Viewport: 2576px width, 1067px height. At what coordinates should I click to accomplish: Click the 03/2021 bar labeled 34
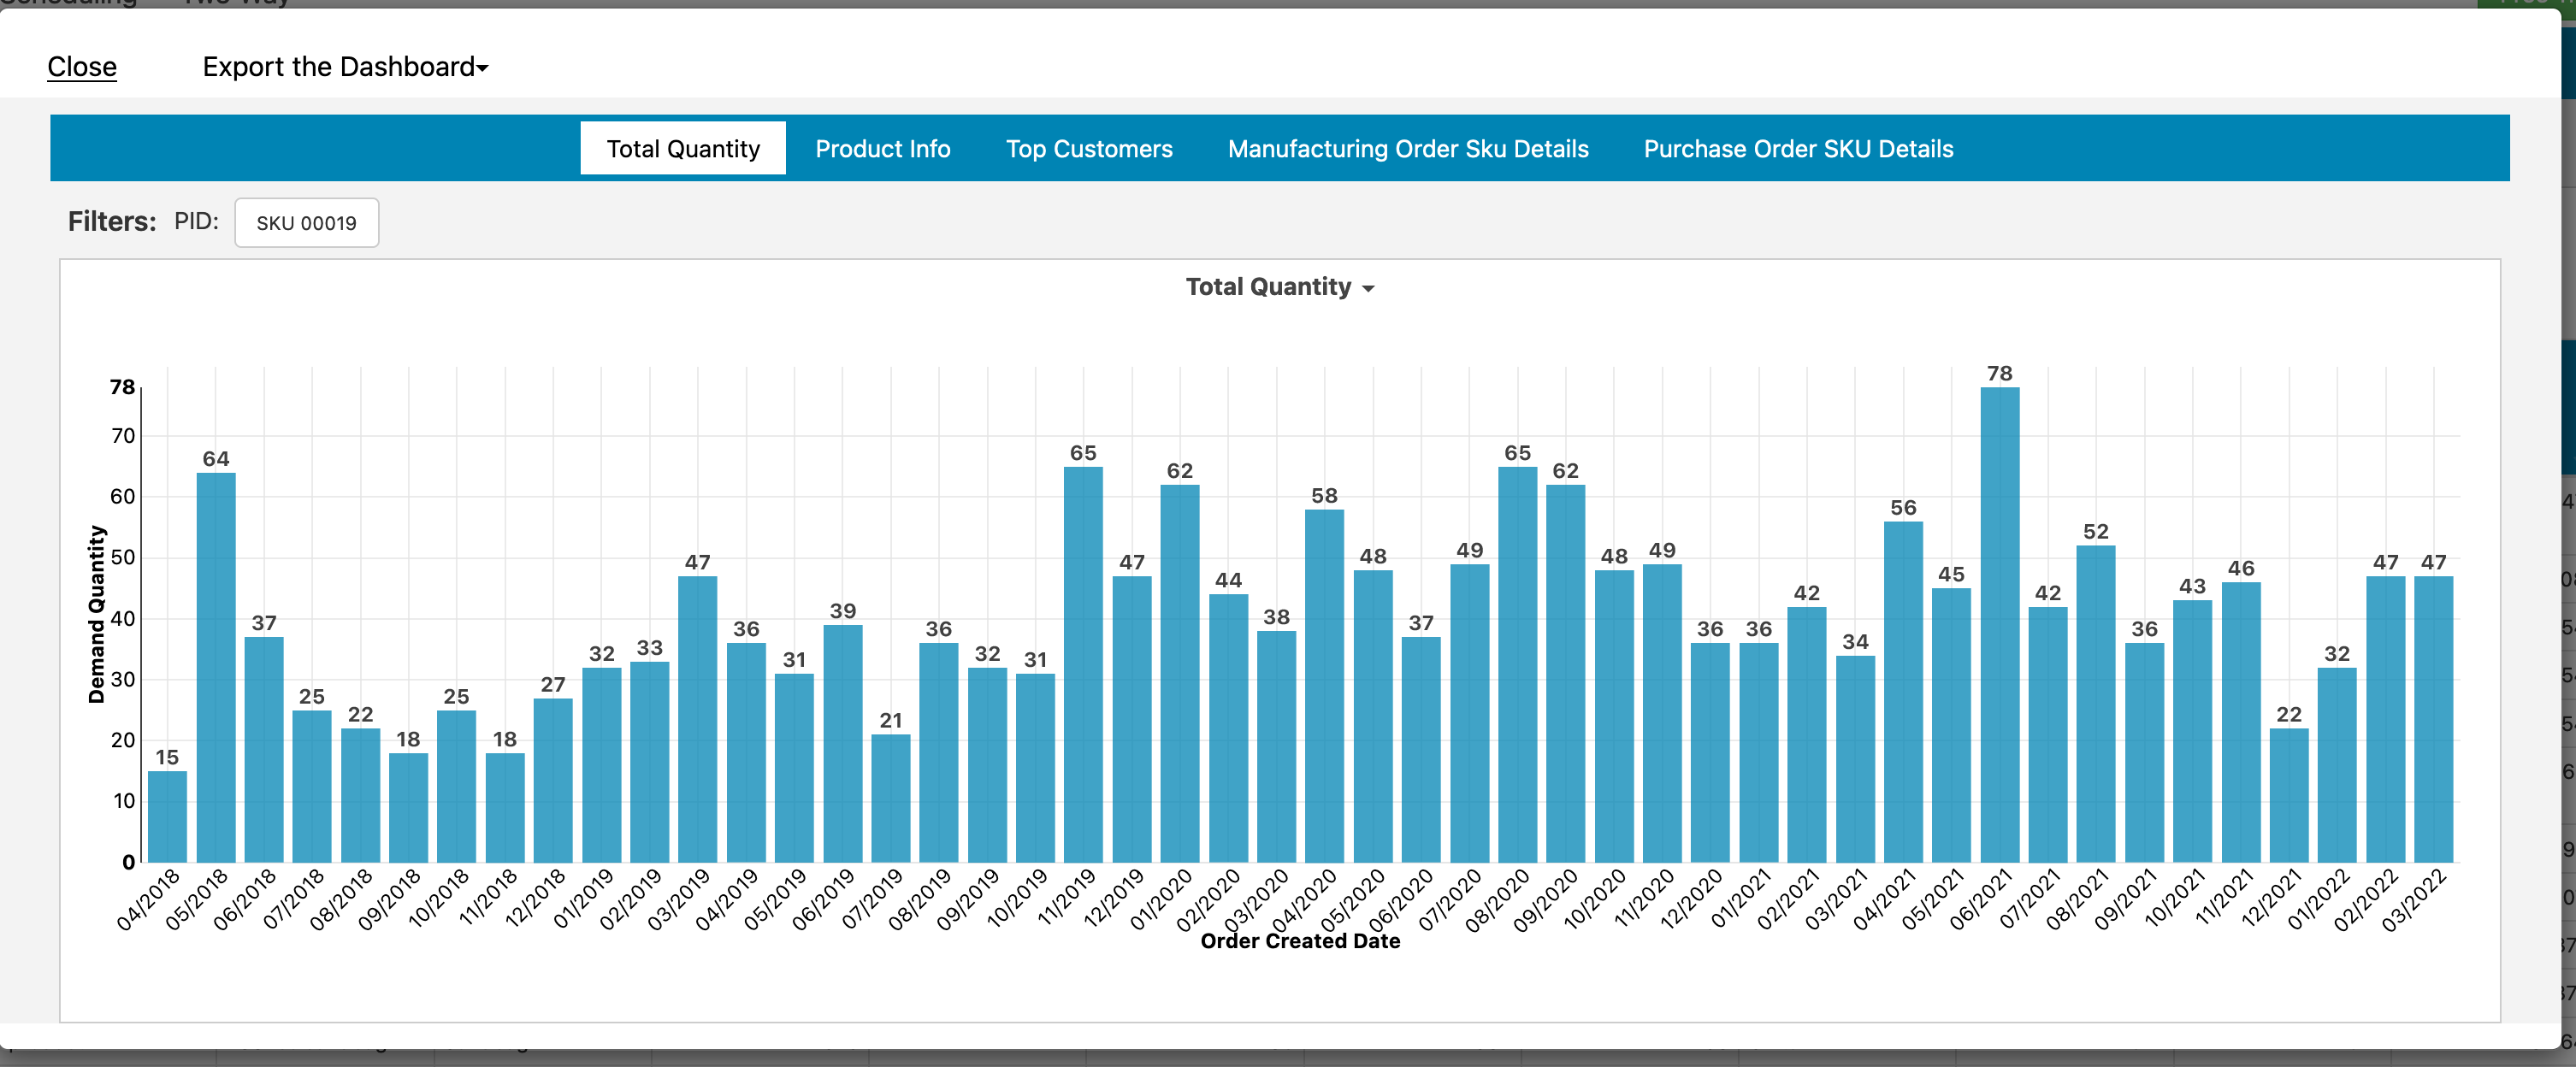tap(1855, 759)
